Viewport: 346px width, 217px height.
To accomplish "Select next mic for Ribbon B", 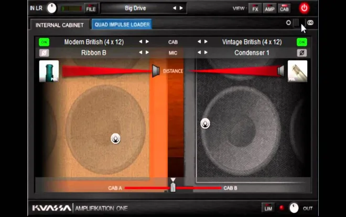I will (147, 52).
